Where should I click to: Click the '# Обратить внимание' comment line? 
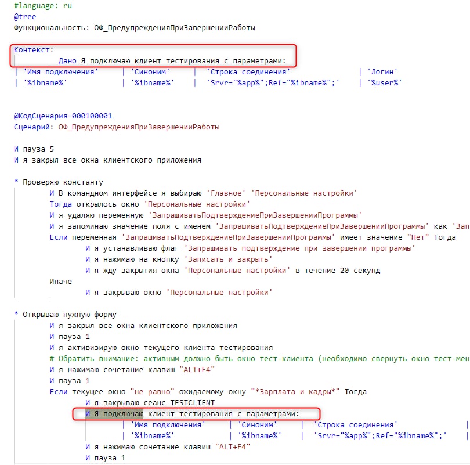[x=259, y=359]
